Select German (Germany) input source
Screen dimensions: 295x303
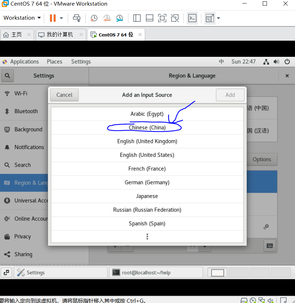pyautogui.click(x=147, y=183)
